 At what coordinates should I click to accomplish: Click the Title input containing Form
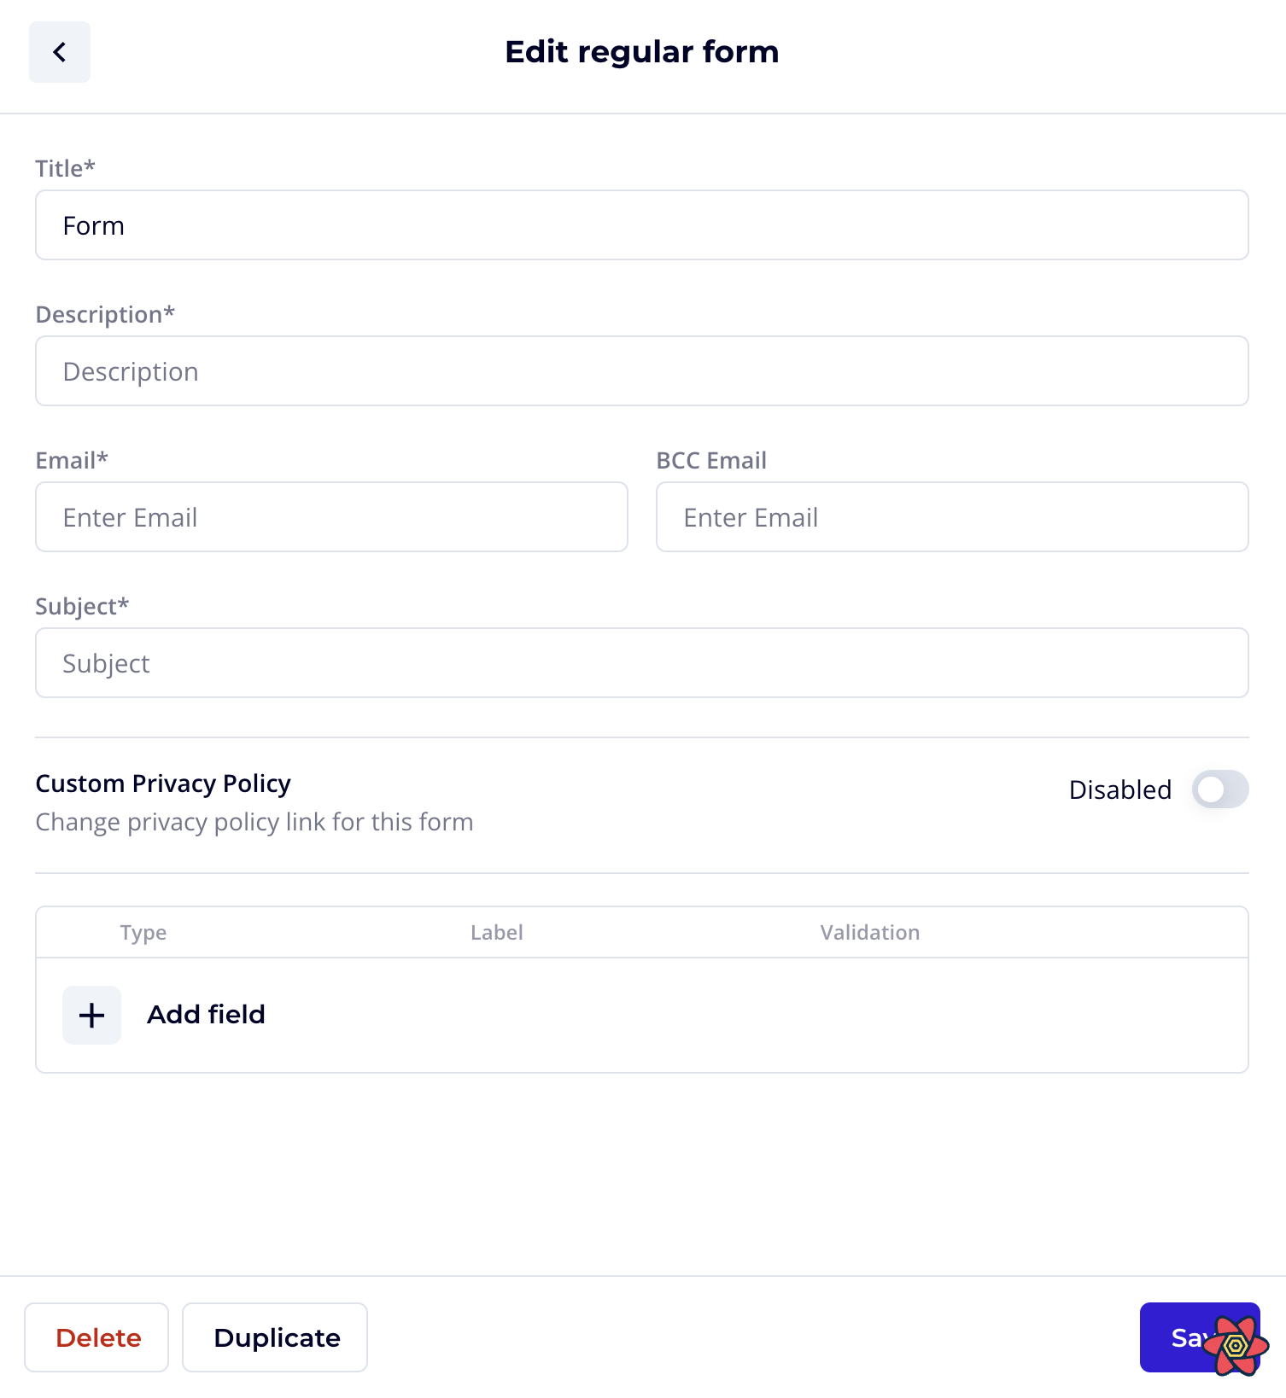click(x=641, y=225)
